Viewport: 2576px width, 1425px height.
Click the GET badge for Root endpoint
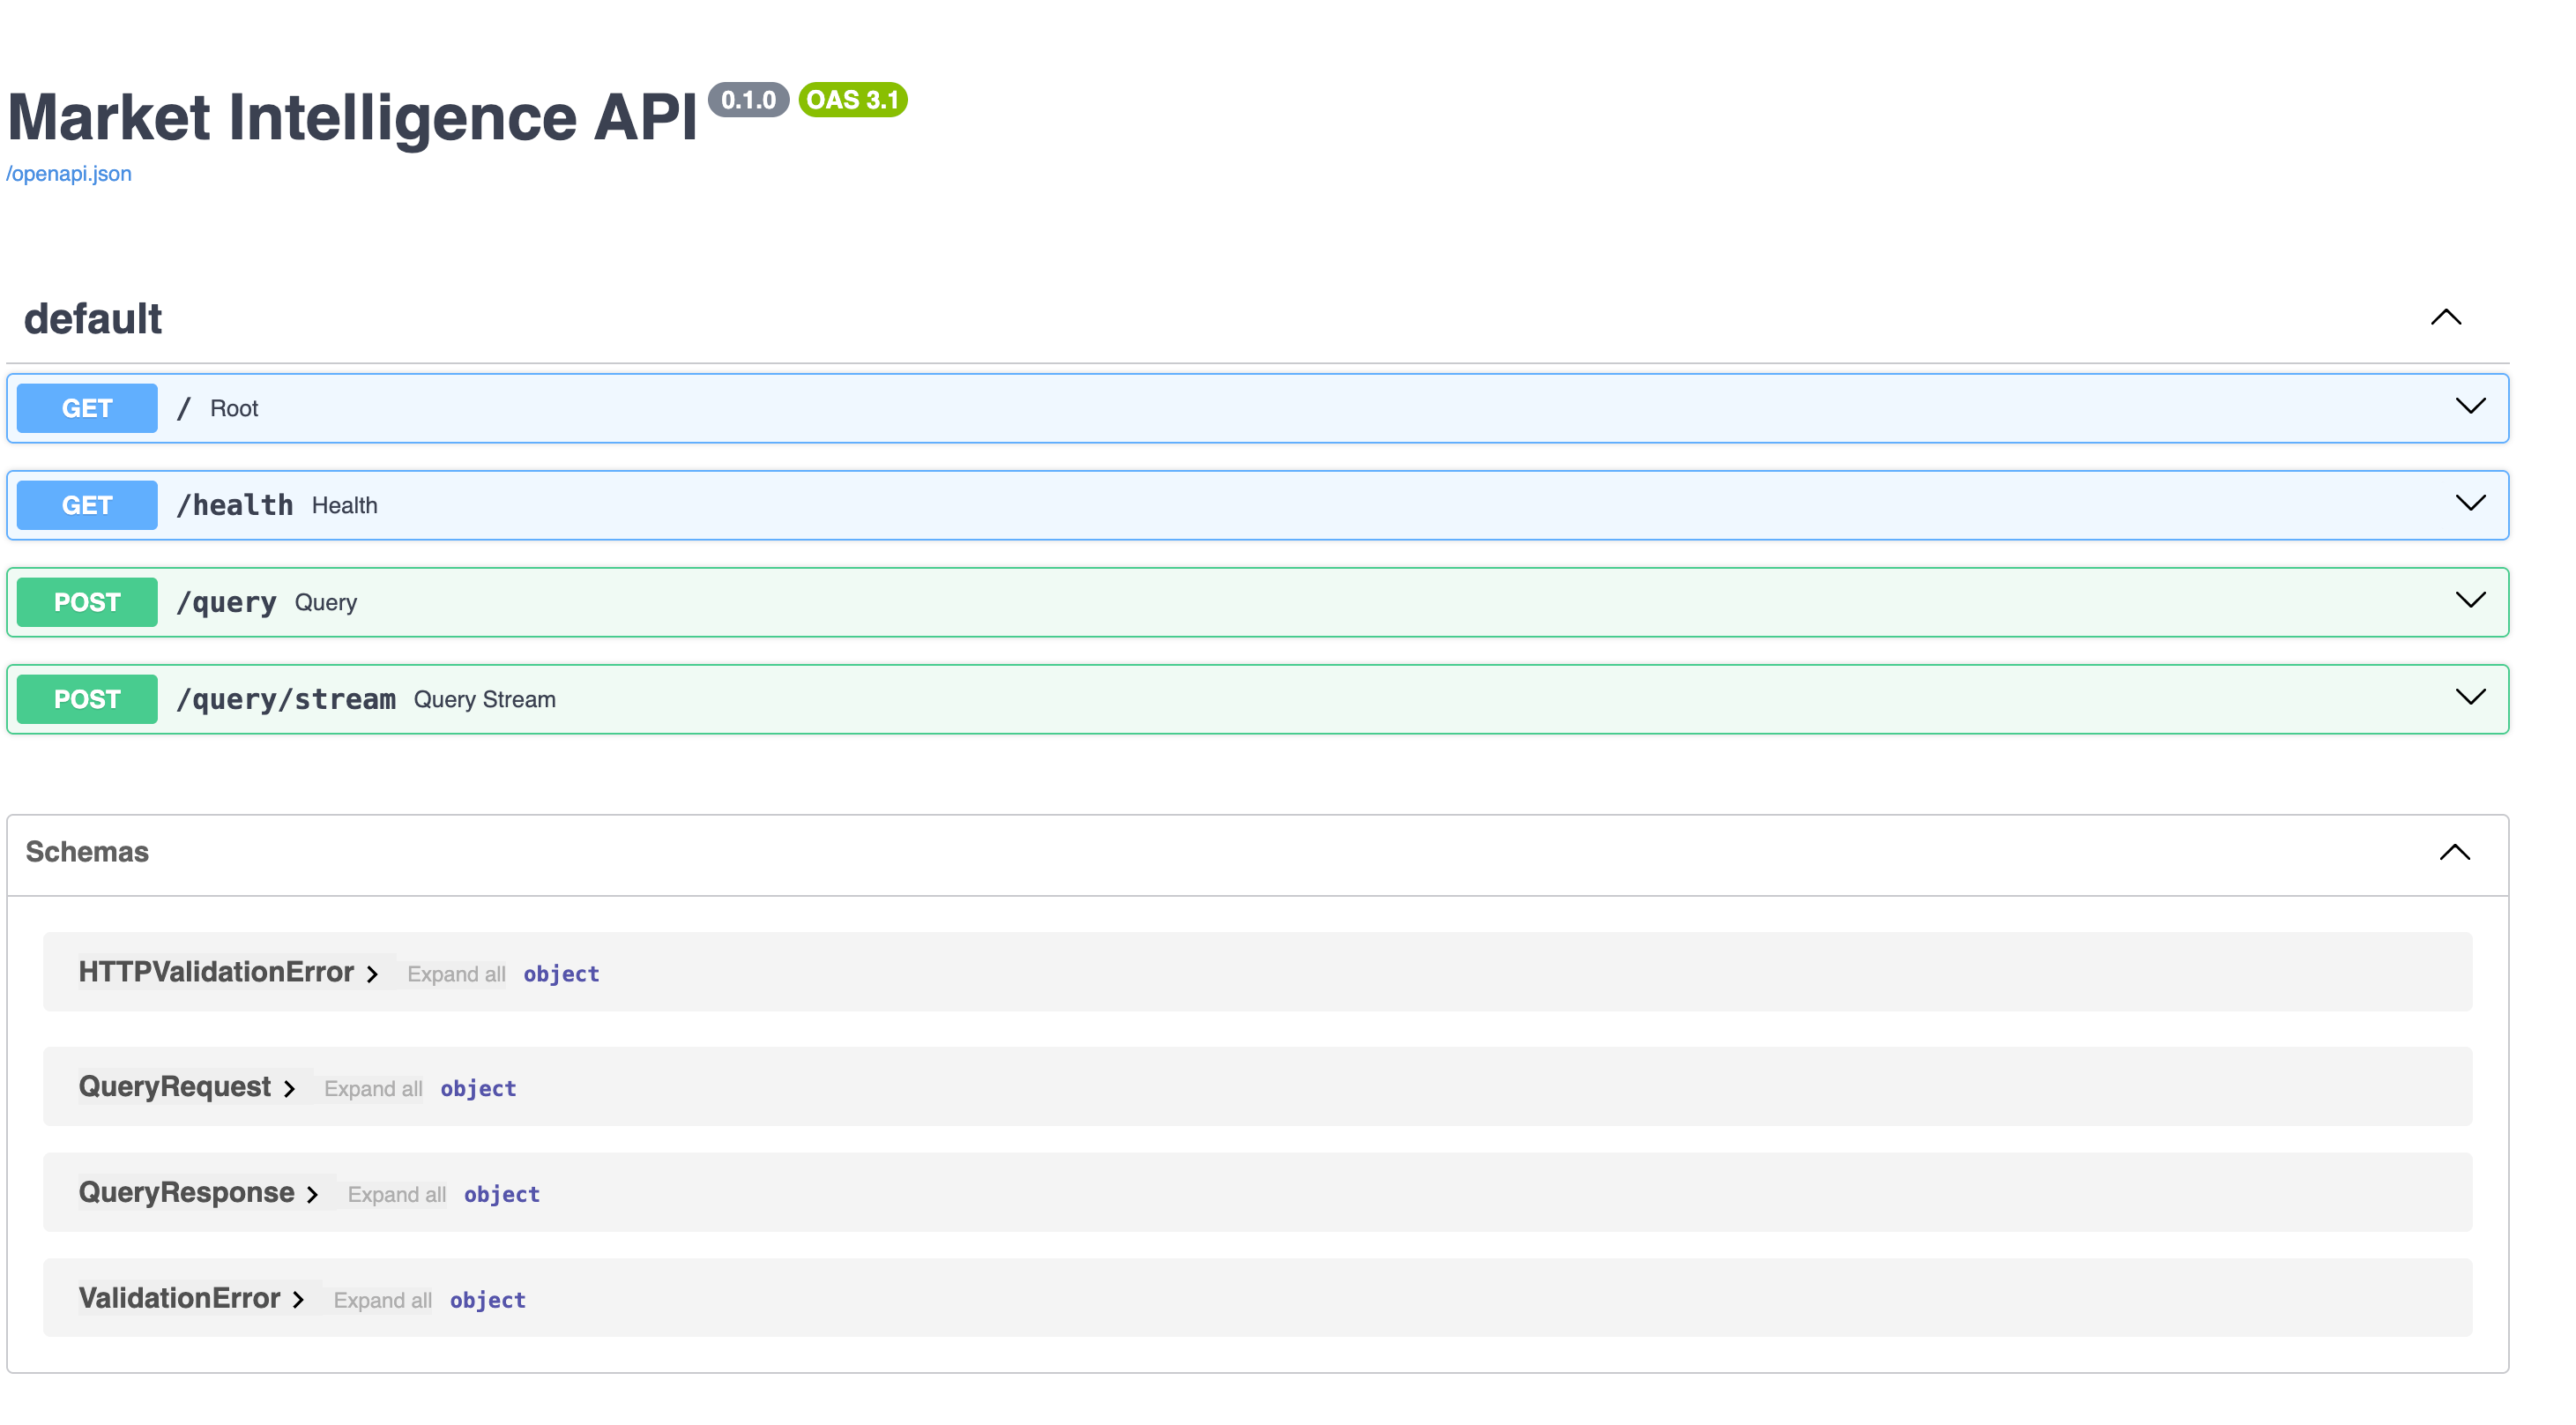(x=87, y=408)
